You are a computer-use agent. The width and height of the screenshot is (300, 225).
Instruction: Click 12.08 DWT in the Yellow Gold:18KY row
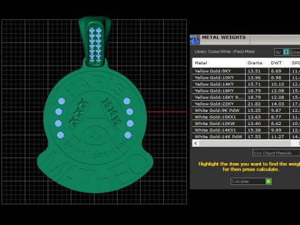(x=277, y=91)
